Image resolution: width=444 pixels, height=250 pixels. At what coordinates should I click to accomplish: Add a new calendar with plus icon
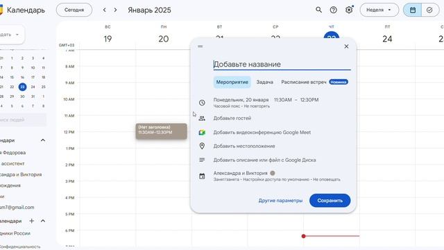[x=32, y=221]
